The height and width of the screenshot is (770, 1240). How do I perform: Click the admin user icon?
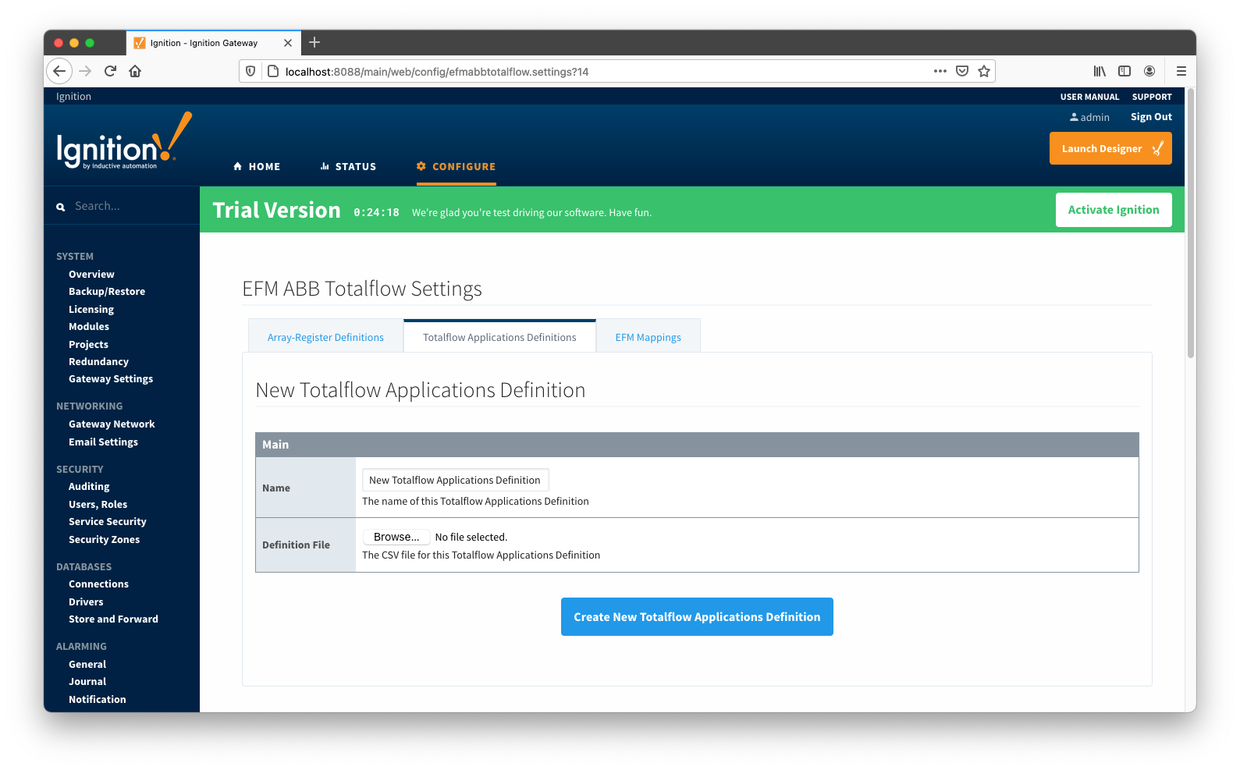pyautogui.click(x=1074, y=117)
